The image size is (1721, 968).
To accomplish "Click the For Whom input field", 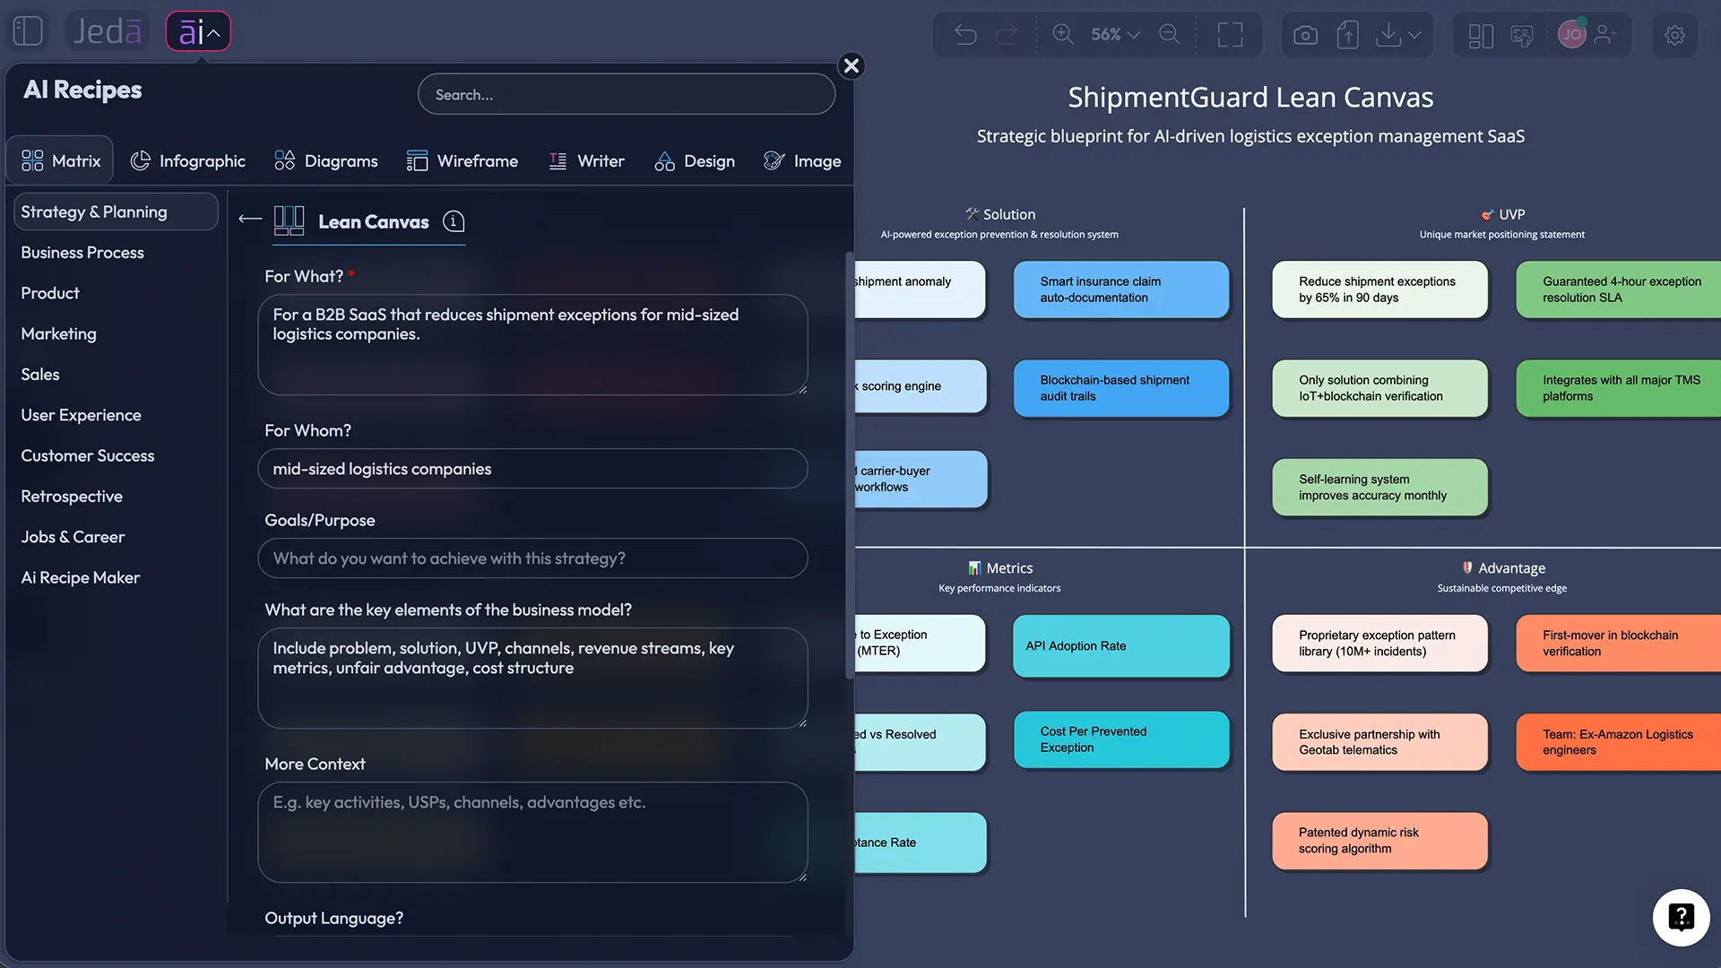I will pyautogui.click(x=532, y=469).
